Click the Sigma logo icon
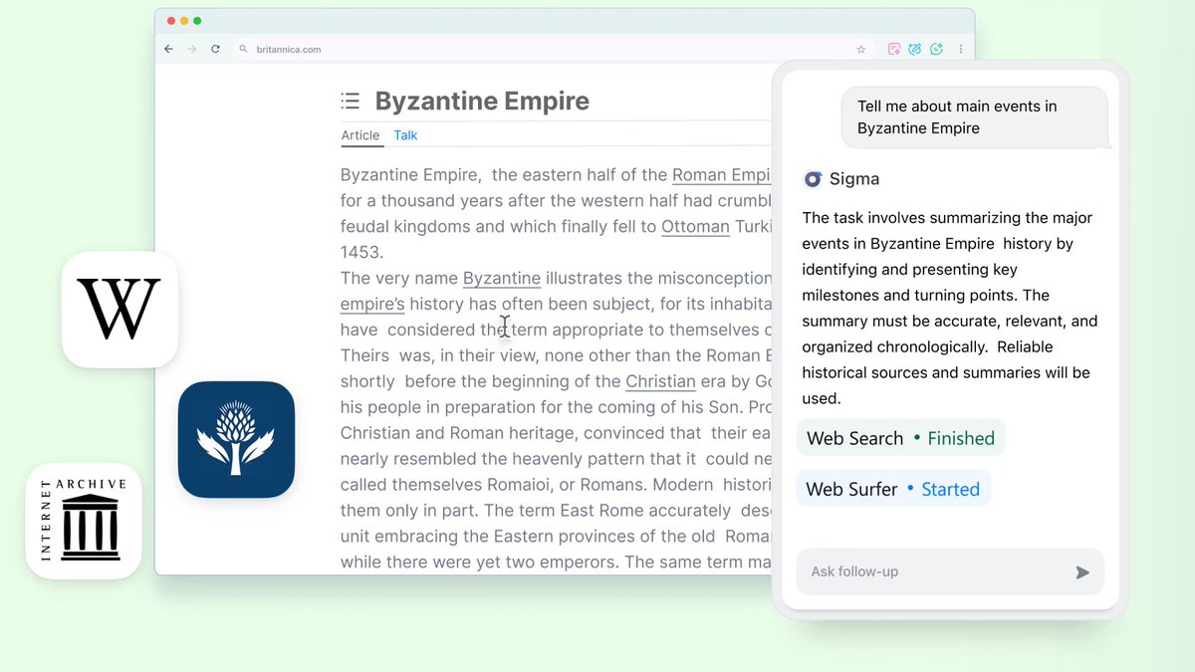Screen dimensions: 1195x672 coord(813,179)
